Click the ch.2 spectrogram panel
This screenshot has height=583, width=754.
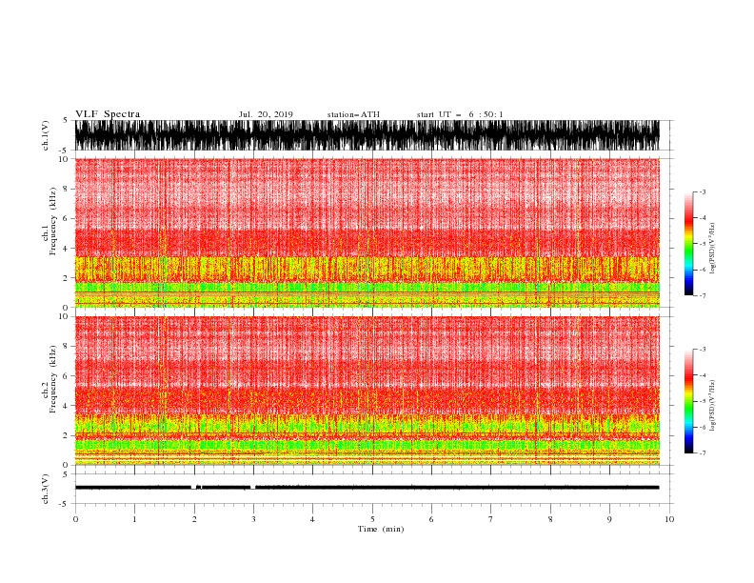point(367,391)
